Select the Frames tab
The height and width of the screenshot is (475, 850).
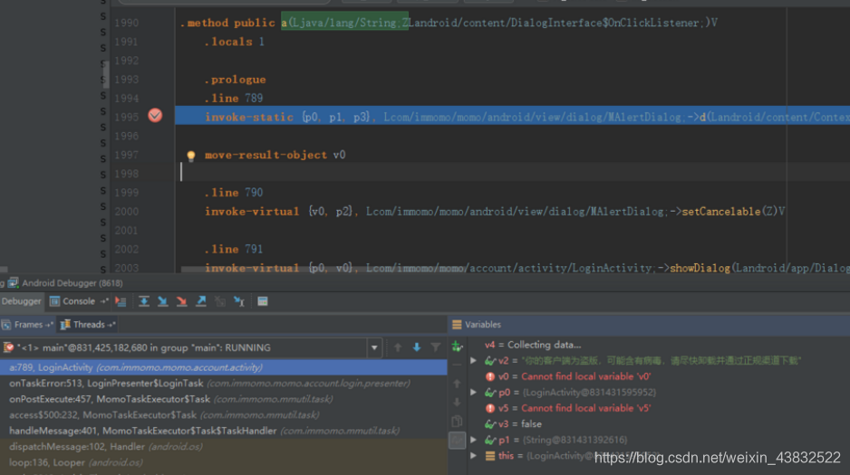point(27,325)
